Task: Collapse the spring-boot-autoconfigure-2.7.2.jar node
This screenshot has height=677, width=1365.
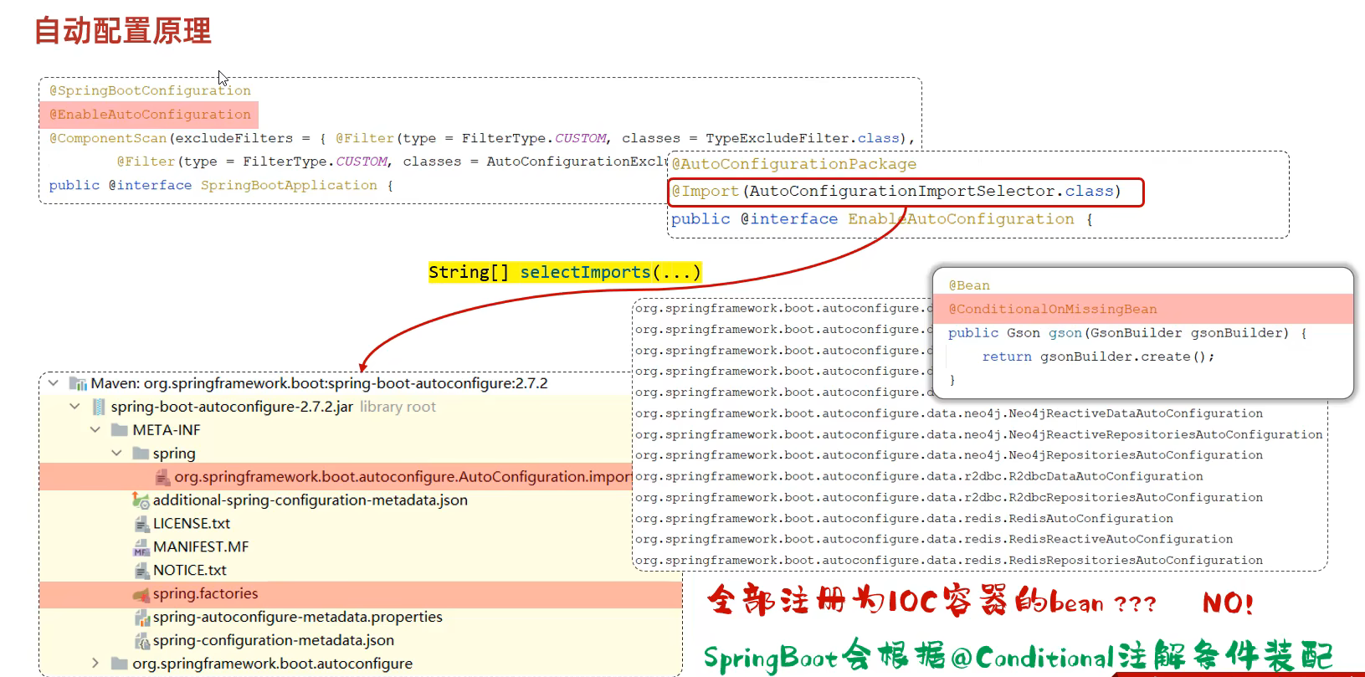Action: [x=74, y=407]
